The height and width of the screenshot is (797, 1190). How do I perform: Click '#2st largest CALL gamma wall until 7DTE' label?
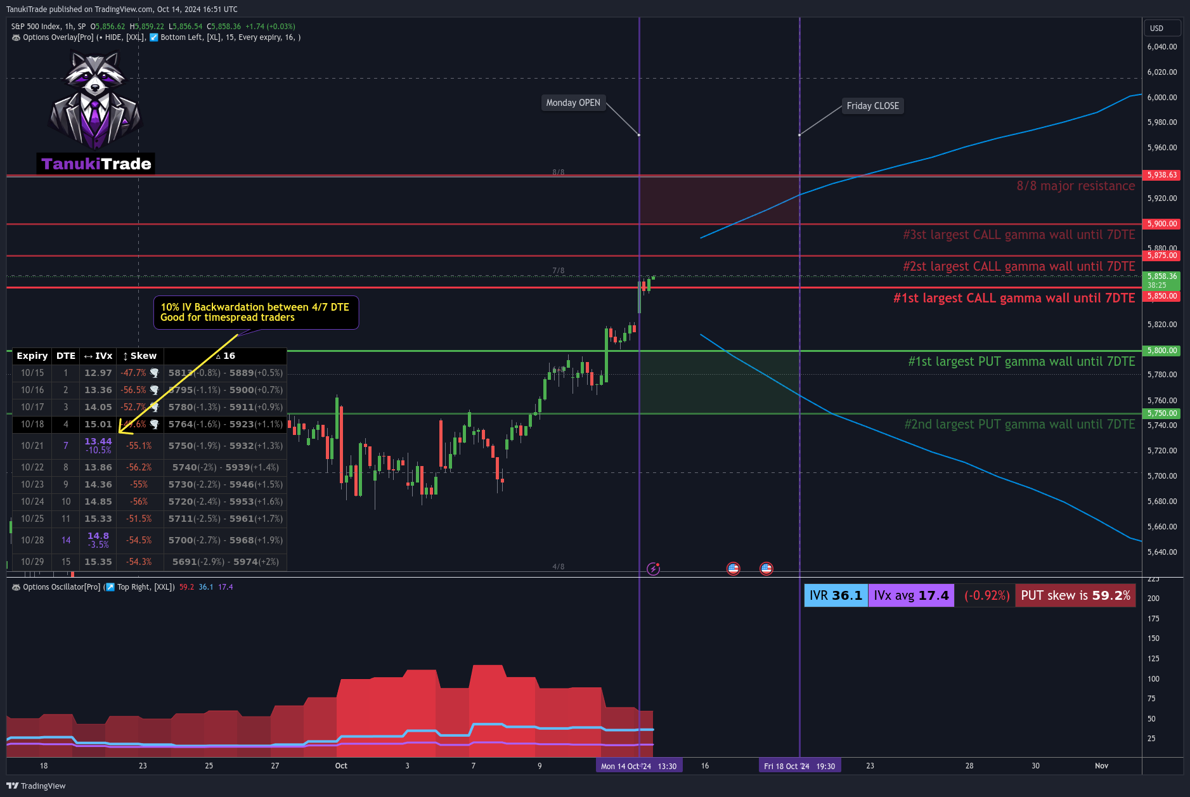(1018, 266)
